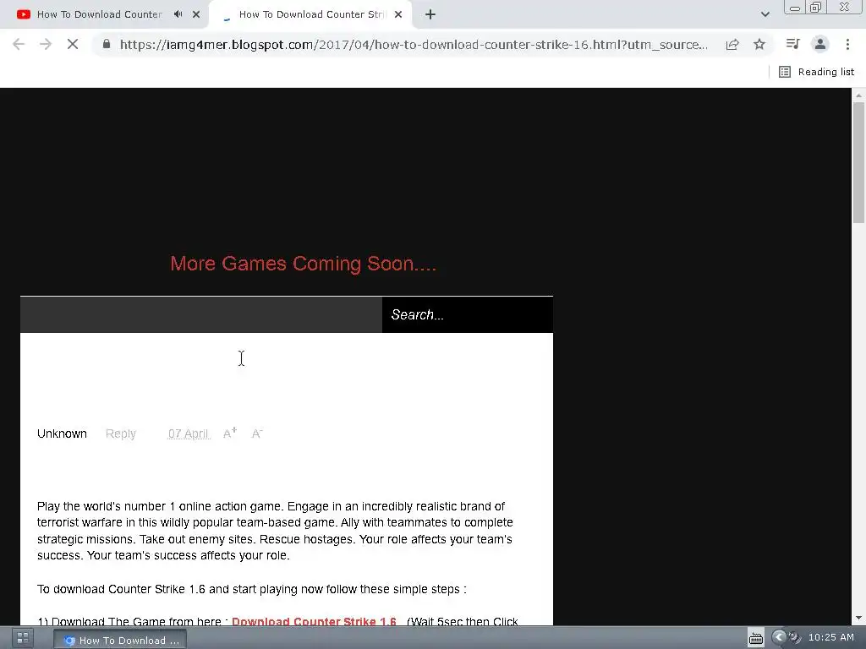Viewport: 866px width, 649px height.
Task: Open the media controls icon
Action: 792,44
